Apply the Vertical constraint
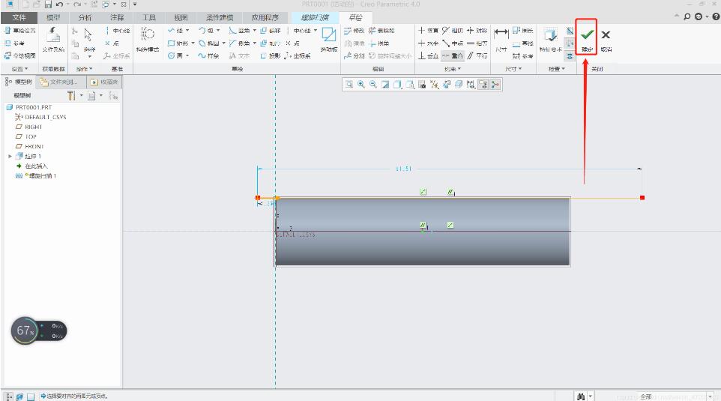721x401 pixels. click(428, 30)
